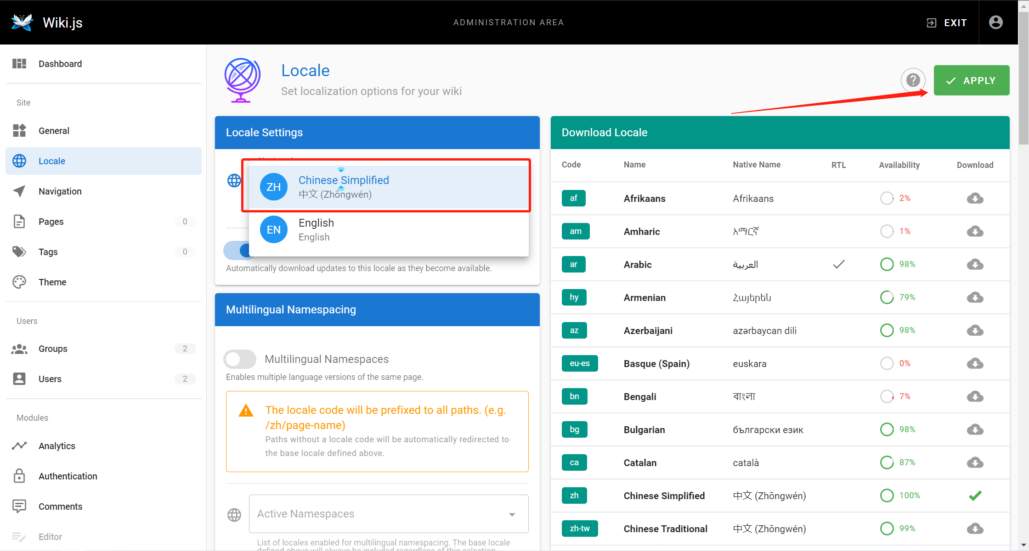The height and width of the screenshot is (551, 1029).
Task: Enable Multilingual Namespaces
Action: coord(239,359)
